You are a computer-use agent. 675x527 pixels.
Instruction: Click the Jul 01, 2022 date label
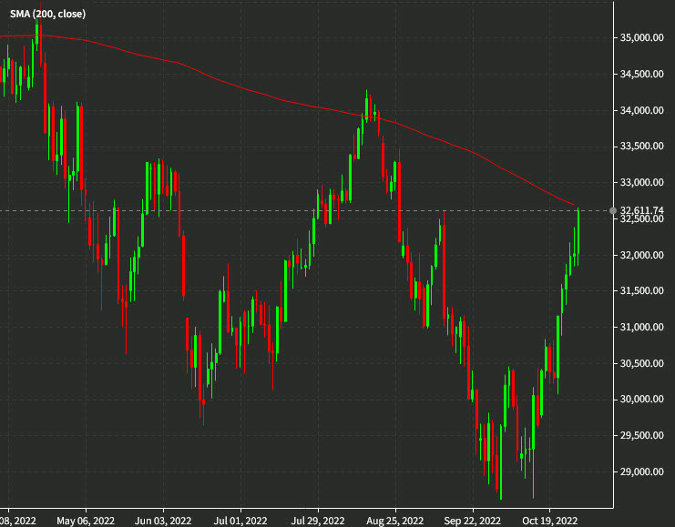(240, 521)
